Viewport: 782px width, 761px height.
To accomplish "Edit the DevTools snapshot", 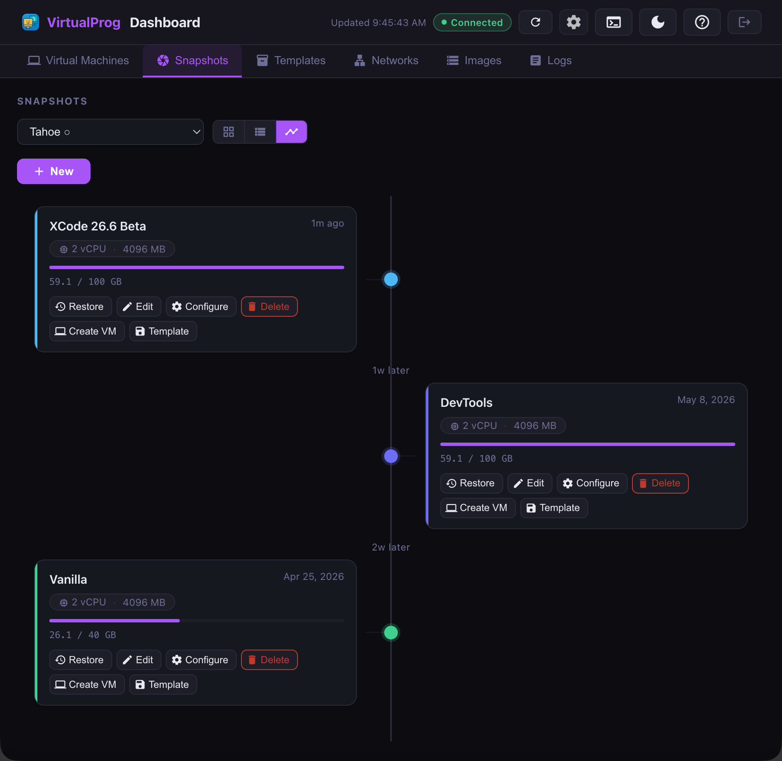I will click(530, 483).
